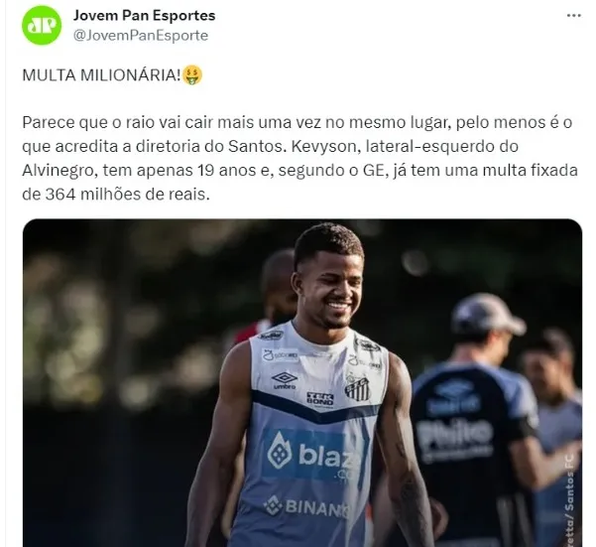This screenshot has width=596, height=547.
Task: Open the tweet photo of the Santos player
Action: (x=302, y=382)
